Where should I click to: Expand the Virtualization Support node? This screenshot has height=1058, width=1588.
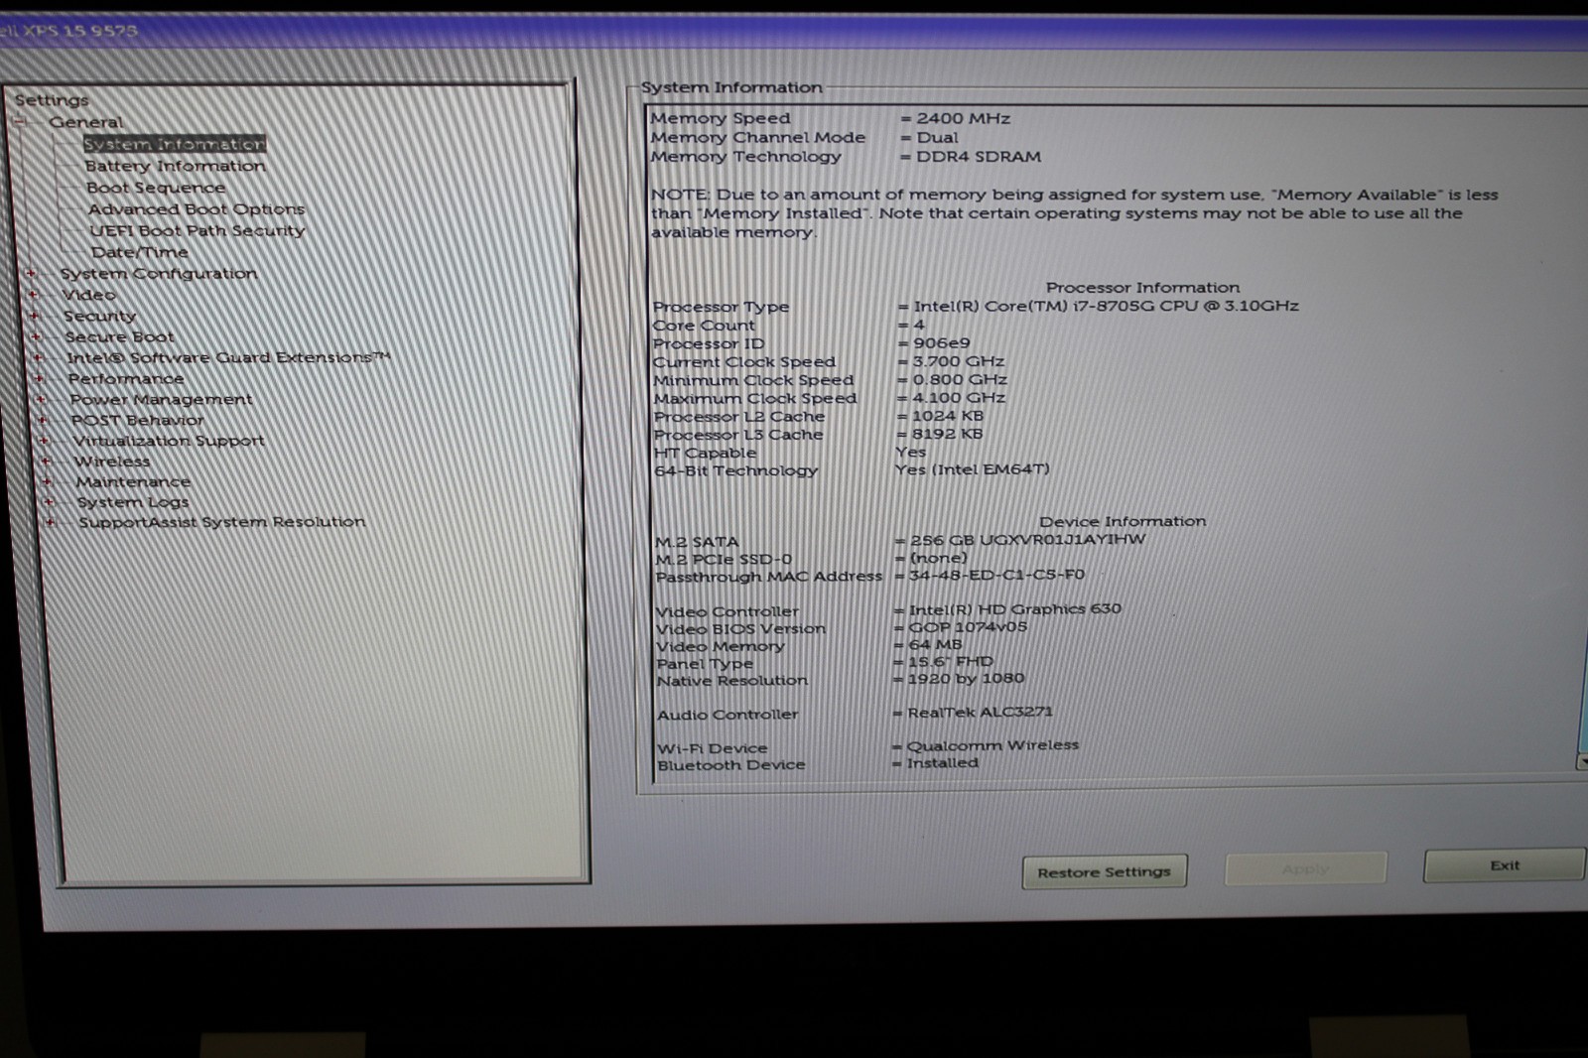tap(43, 440)
